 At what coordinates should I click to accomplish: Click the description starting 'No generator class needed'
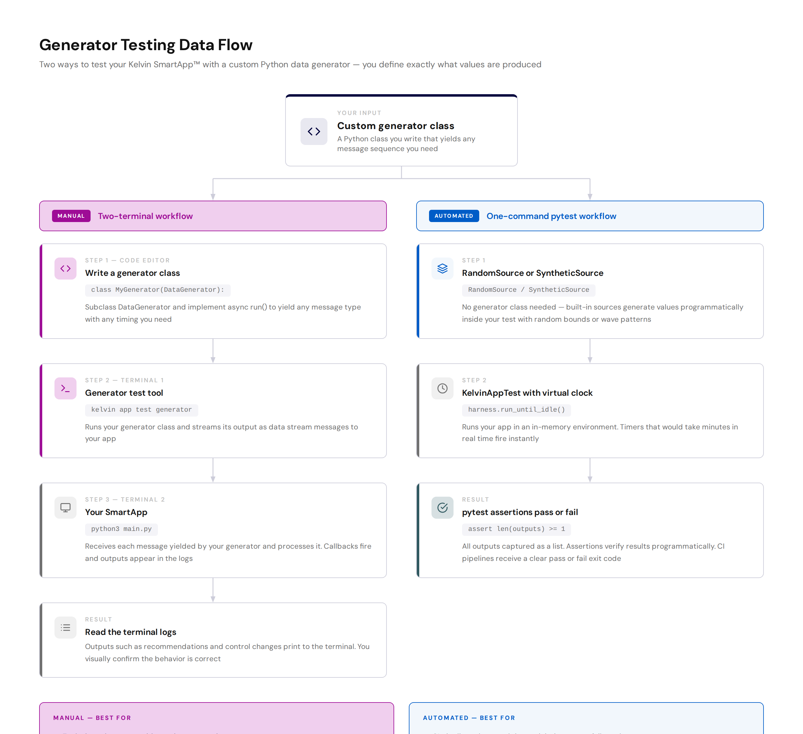[x=602, y=313]
